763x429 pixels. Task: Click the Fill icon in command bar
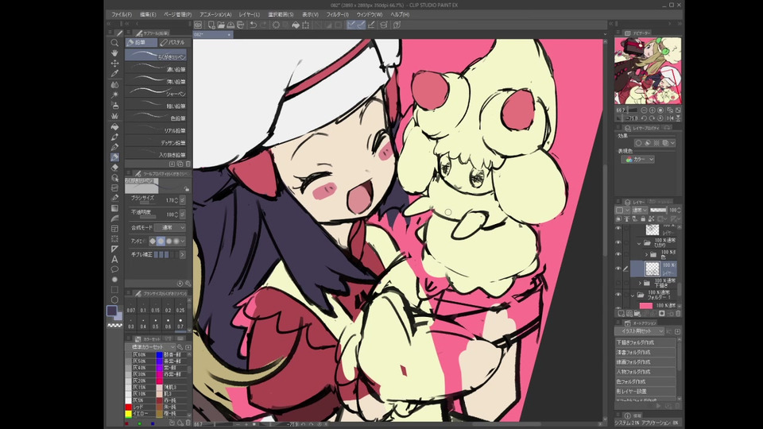point(296,25)
